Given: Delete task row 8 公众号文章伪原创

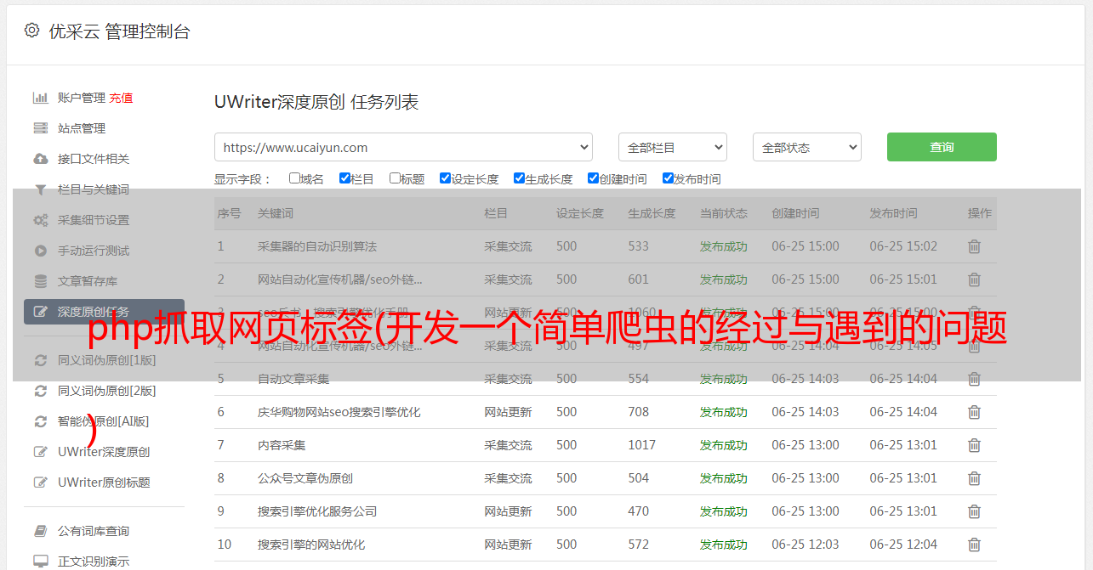Looking at the screenshot, I should [x=974, y=478].
